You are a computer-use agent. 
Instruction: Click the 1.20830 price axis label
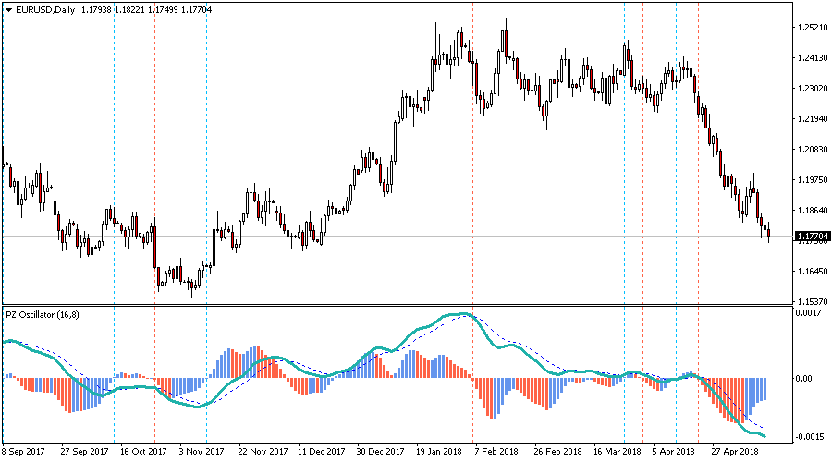[811, 150]
